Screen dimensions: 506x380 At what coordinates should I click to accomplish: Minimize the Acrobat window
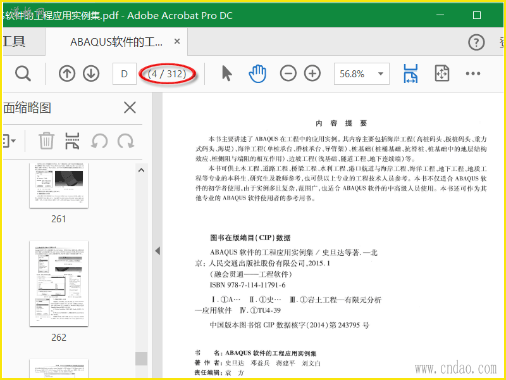(440, 15)
